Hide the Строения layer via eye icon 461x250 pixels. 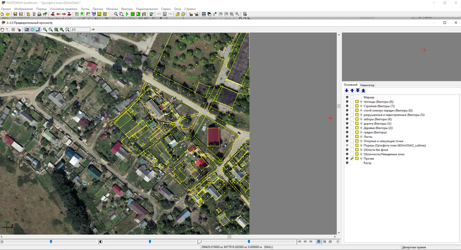(x=347, y=106)
